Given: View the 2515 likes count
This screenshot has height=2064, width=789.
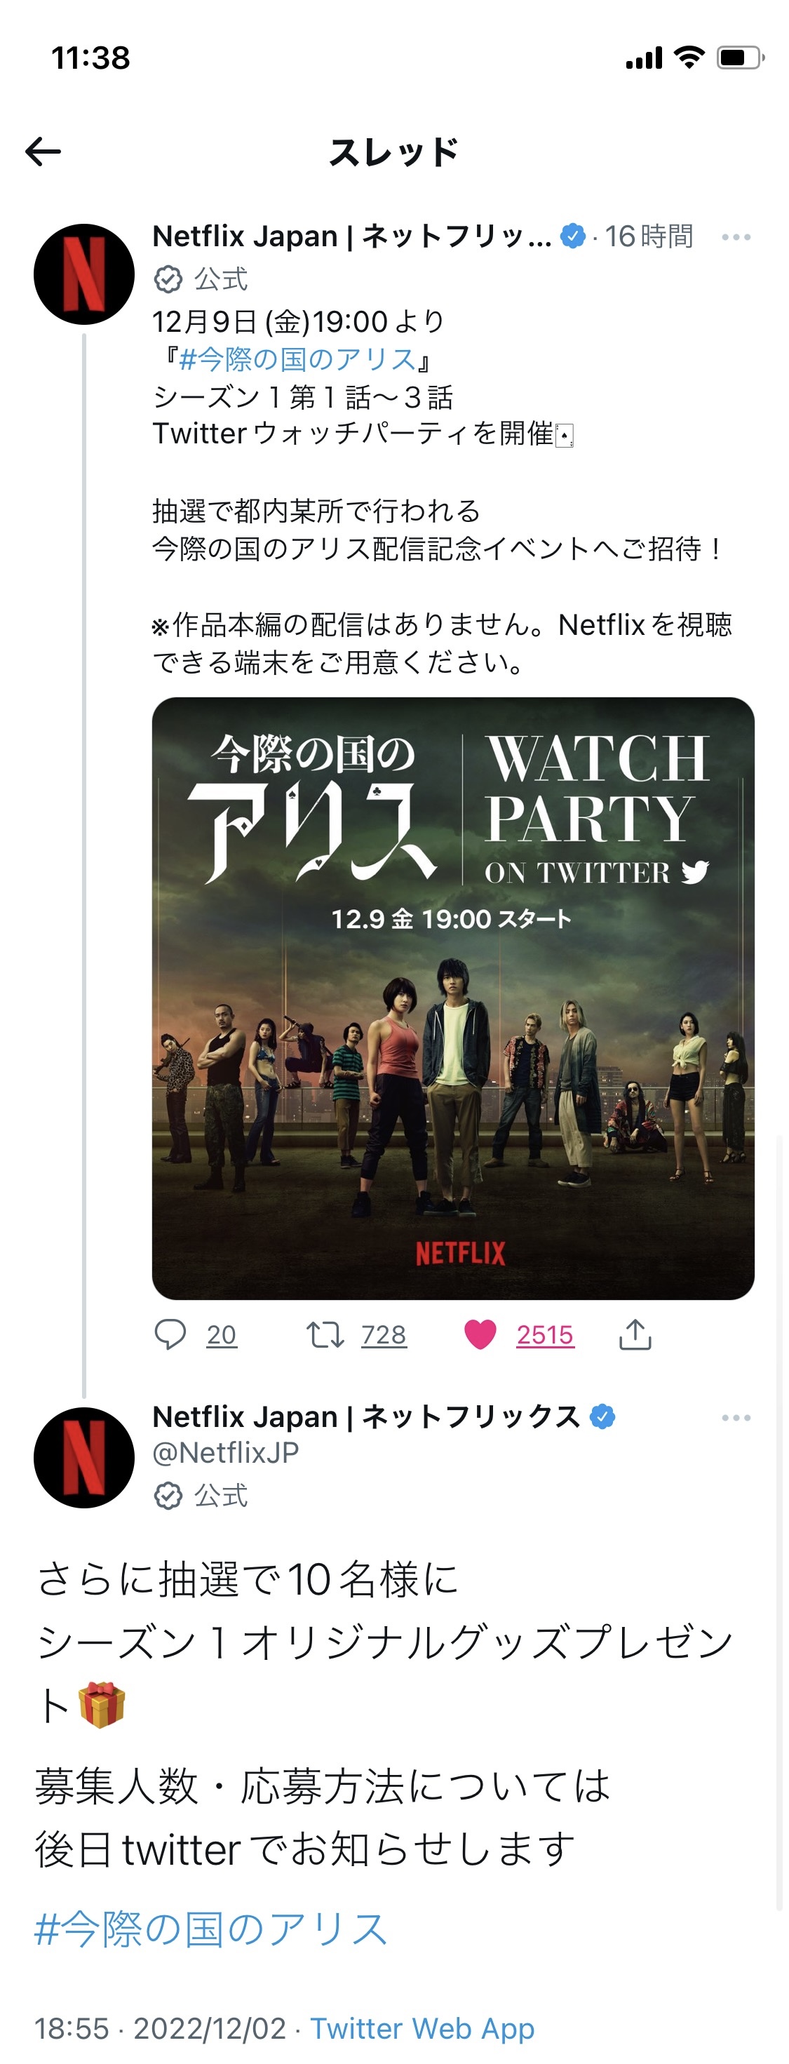Looking at the screenshot, I should point(545,1335).
